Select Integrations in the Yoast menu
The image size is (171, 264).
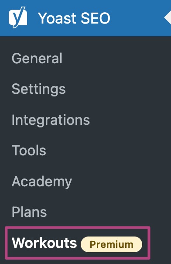pyautogui.click(x=85, y=120)
